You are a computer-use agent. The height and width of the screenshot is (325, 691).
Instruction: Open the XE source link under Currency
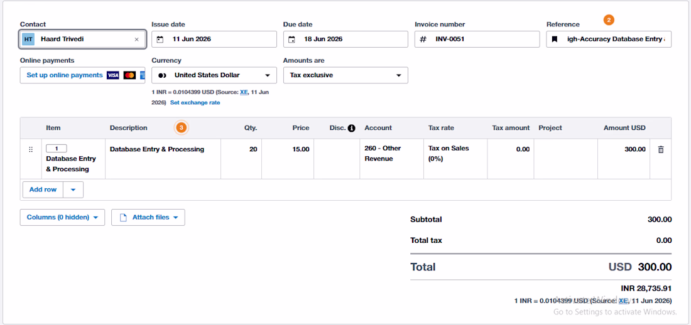(x=244, y=92)
